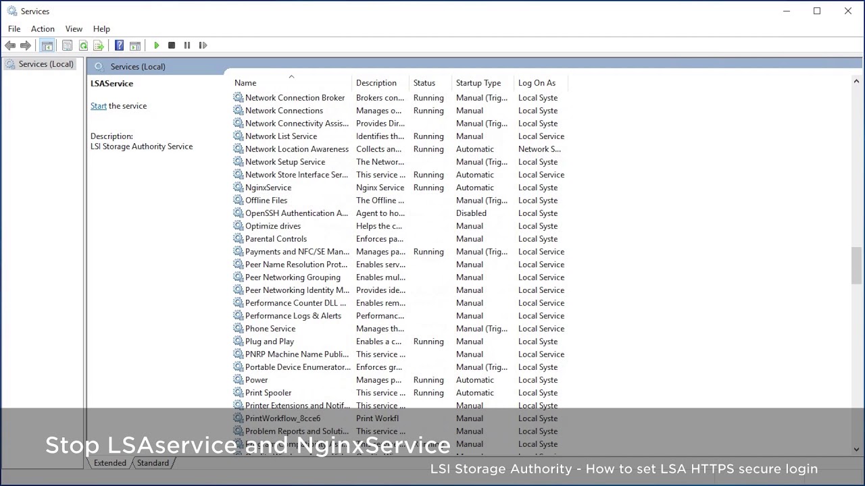Select Peer Name Resolution Prot... service
Screen dimensions: 865x486
point(296,265)
